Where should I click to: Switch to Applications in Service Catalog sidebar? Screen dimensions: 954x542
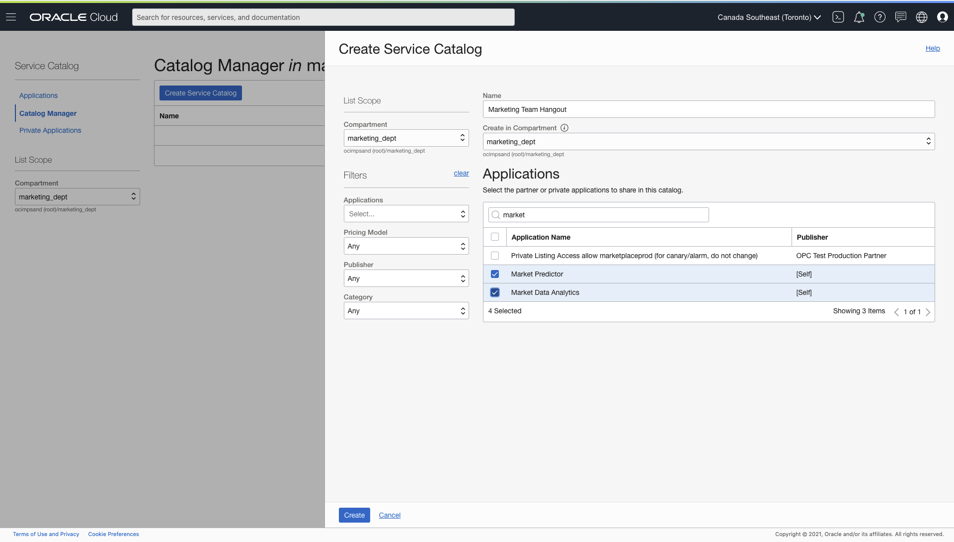(x=38, y=95)
